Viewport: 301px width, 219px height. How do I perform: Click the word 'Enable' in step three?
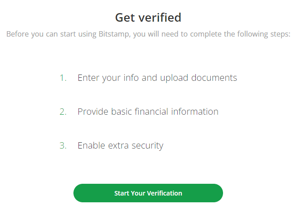click(91, 145)
